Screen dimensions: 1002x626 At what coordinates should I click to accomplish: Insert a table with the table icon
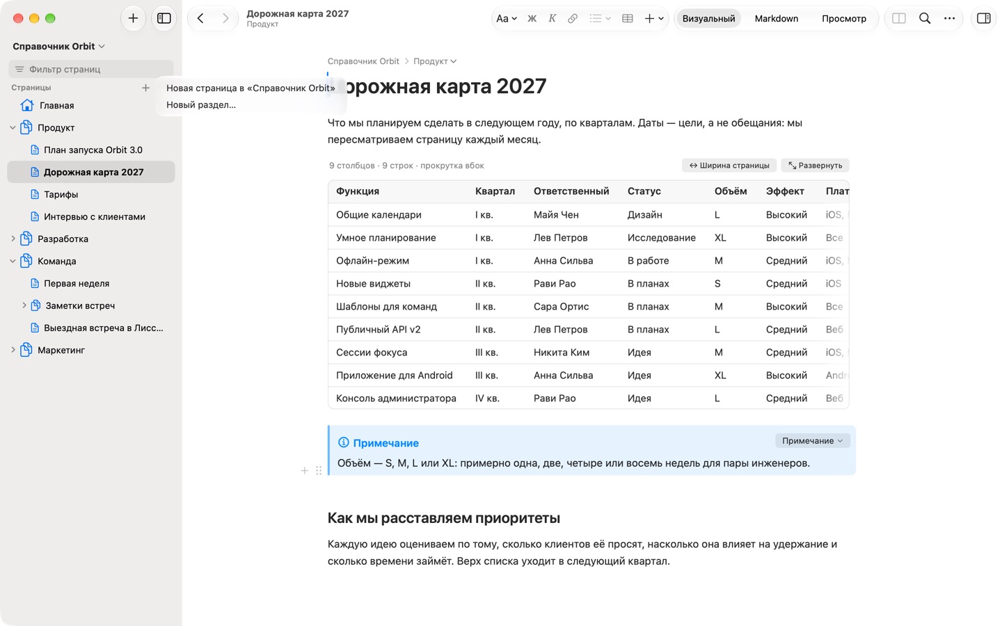627,19
